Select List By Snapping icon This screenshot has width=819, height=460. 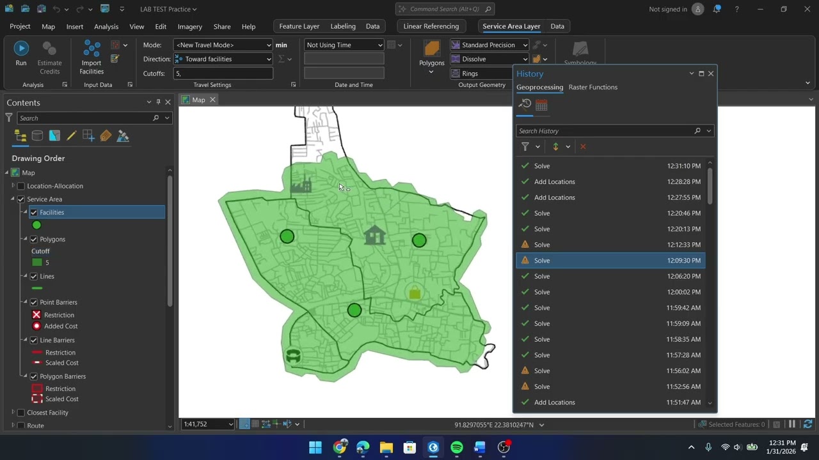pos(88,135)
